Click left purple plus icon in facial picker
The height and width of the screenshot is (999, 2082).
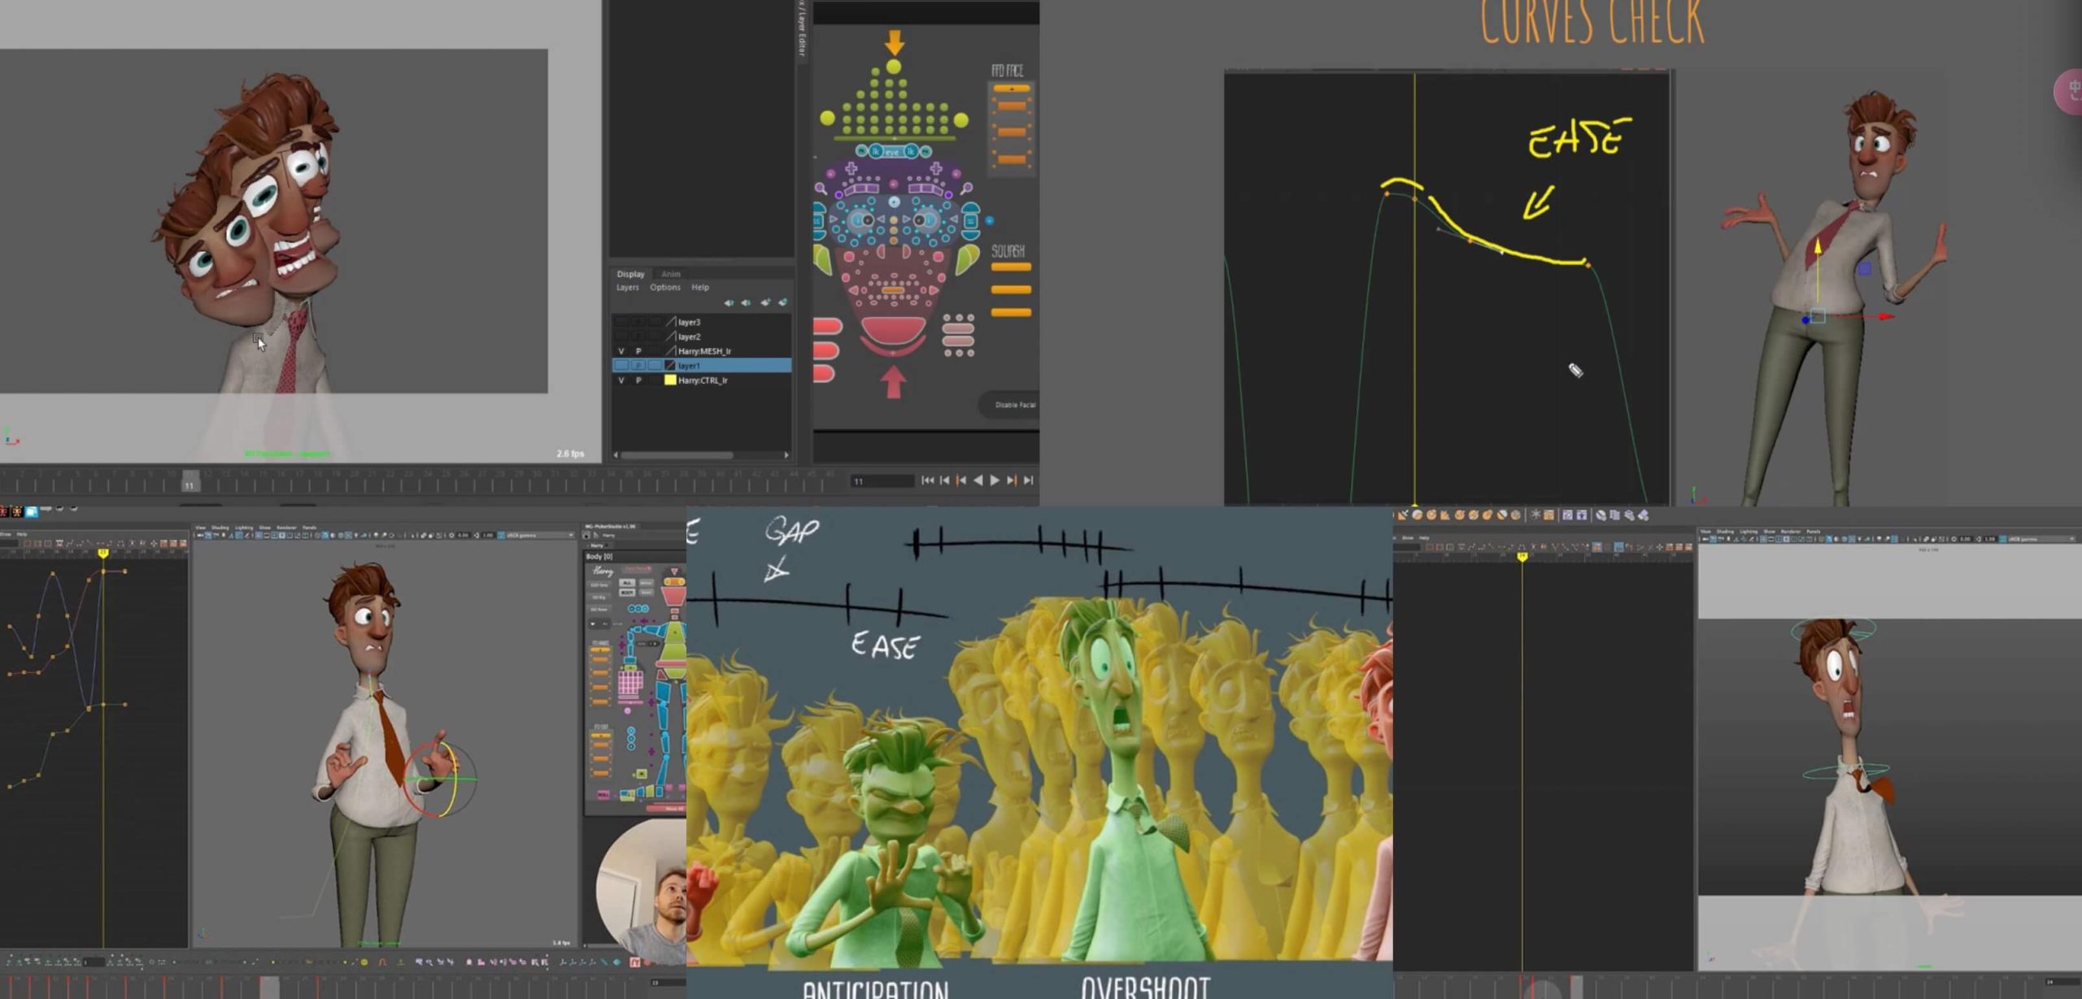(x=852, y=168)
